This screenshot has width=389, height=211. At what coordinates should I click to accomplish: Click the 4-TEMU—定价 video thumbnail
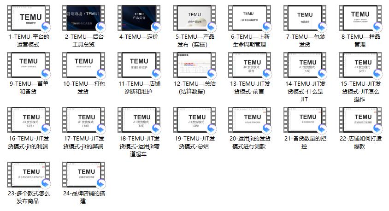(139, 18)
